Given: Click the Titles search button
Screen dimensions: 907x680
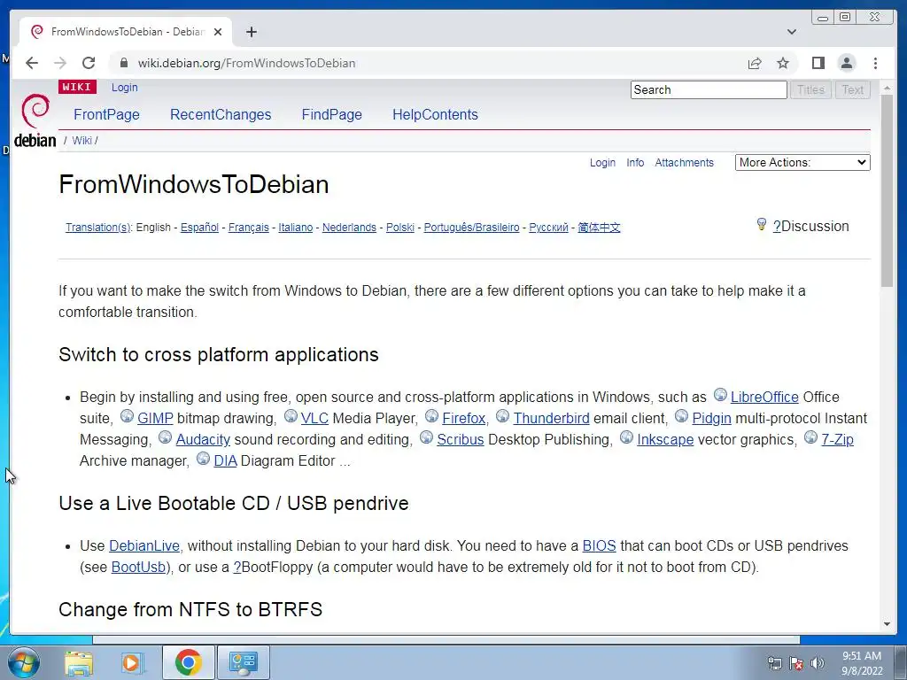Looking at the screenshot, I should 810,89.
